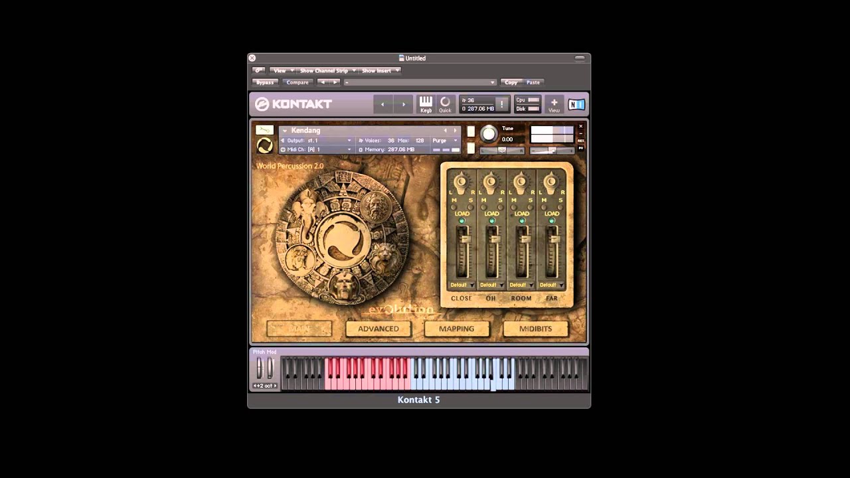The image size is (850, 478).
Task: Open Default output dropdown for FAR
Action: [551, 285]
